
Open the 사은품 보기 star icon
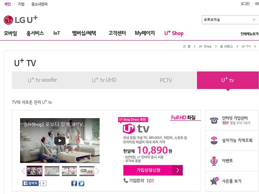pos(214,181)
